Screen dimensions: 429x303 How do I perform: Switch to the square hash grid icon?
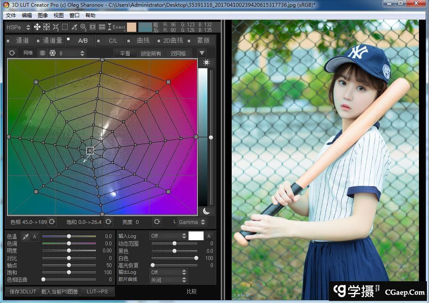pos(42,53)
